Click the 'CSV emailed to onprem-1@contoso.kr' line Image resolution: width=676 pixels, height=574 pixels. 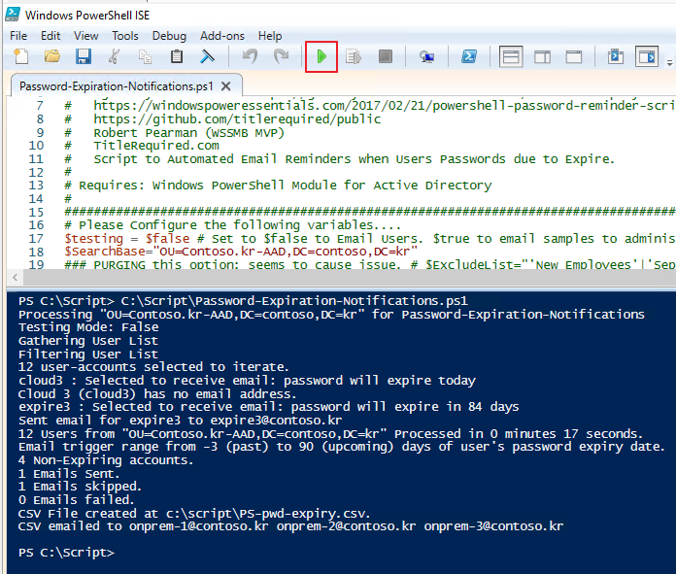(x=290, y=526)
